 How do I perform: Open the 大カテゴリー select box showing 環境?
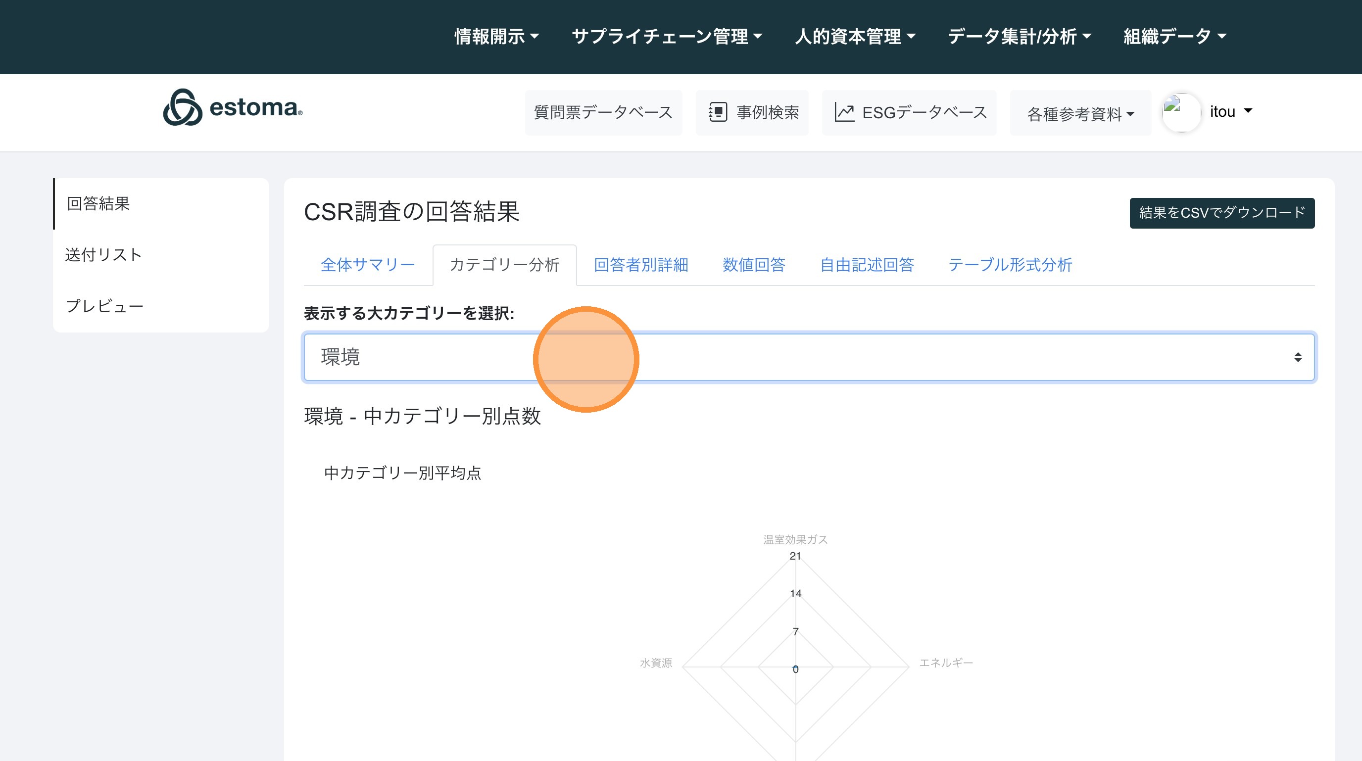[809, 357]
